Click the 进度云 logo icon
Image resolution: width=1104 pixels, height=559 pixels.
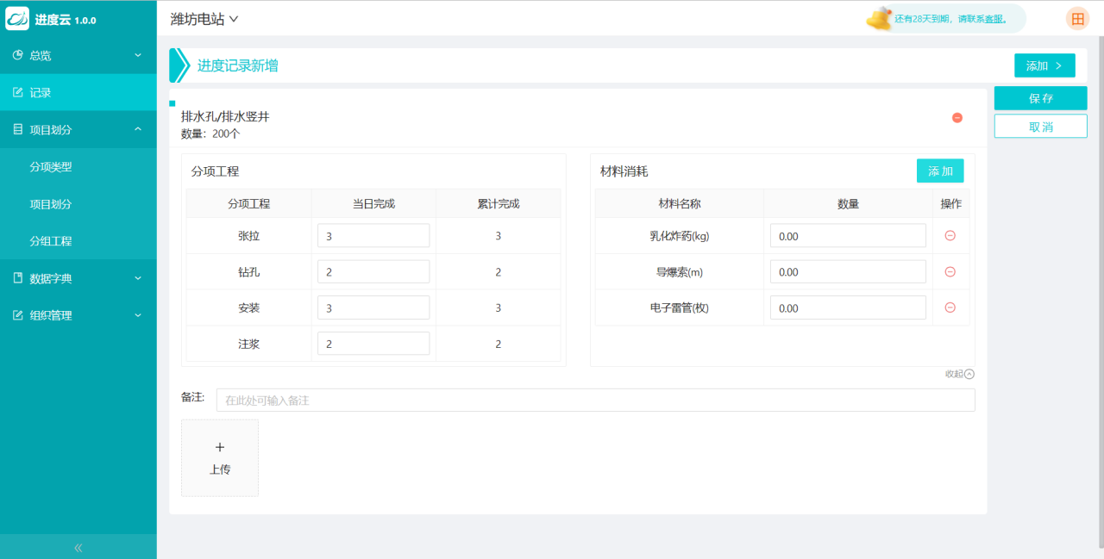(17, 19)
